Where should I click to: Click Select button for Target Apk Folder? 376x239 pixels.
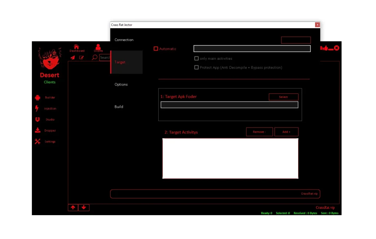[x=283, y=97]
